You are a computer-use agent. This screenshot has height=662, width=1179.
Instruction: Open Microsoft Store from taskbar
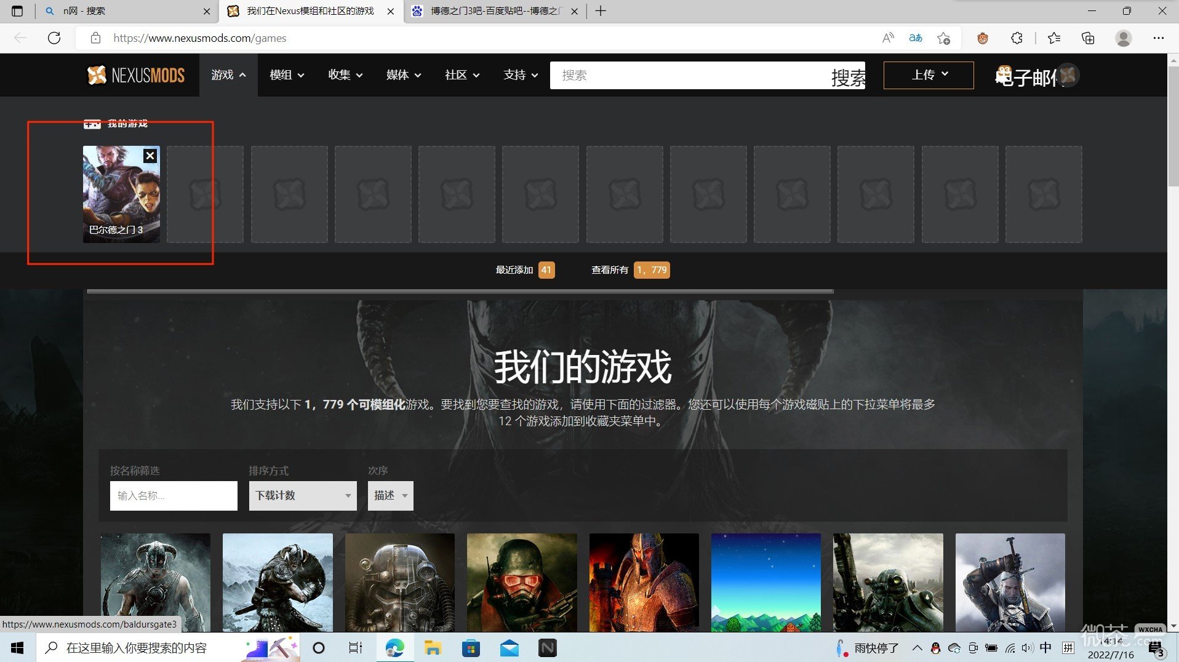(471, 648)
